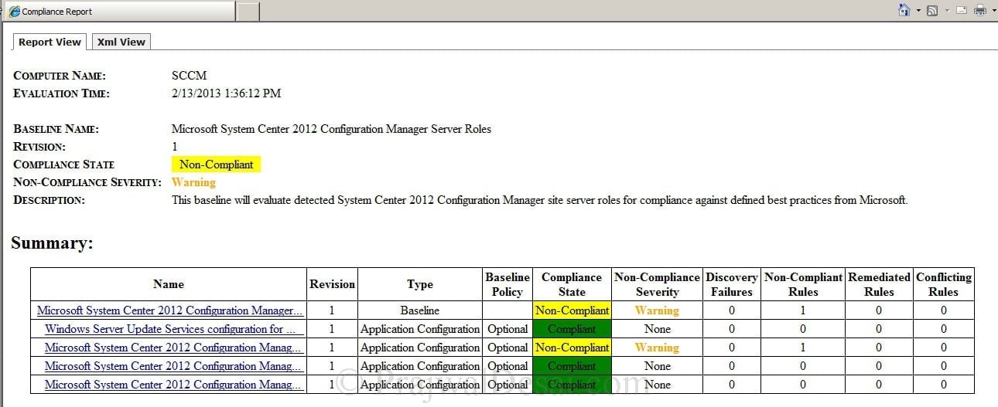The image size is (998, 407).
Task: Open the Home button dropdown arrow
Action: [x=918, y=11]
